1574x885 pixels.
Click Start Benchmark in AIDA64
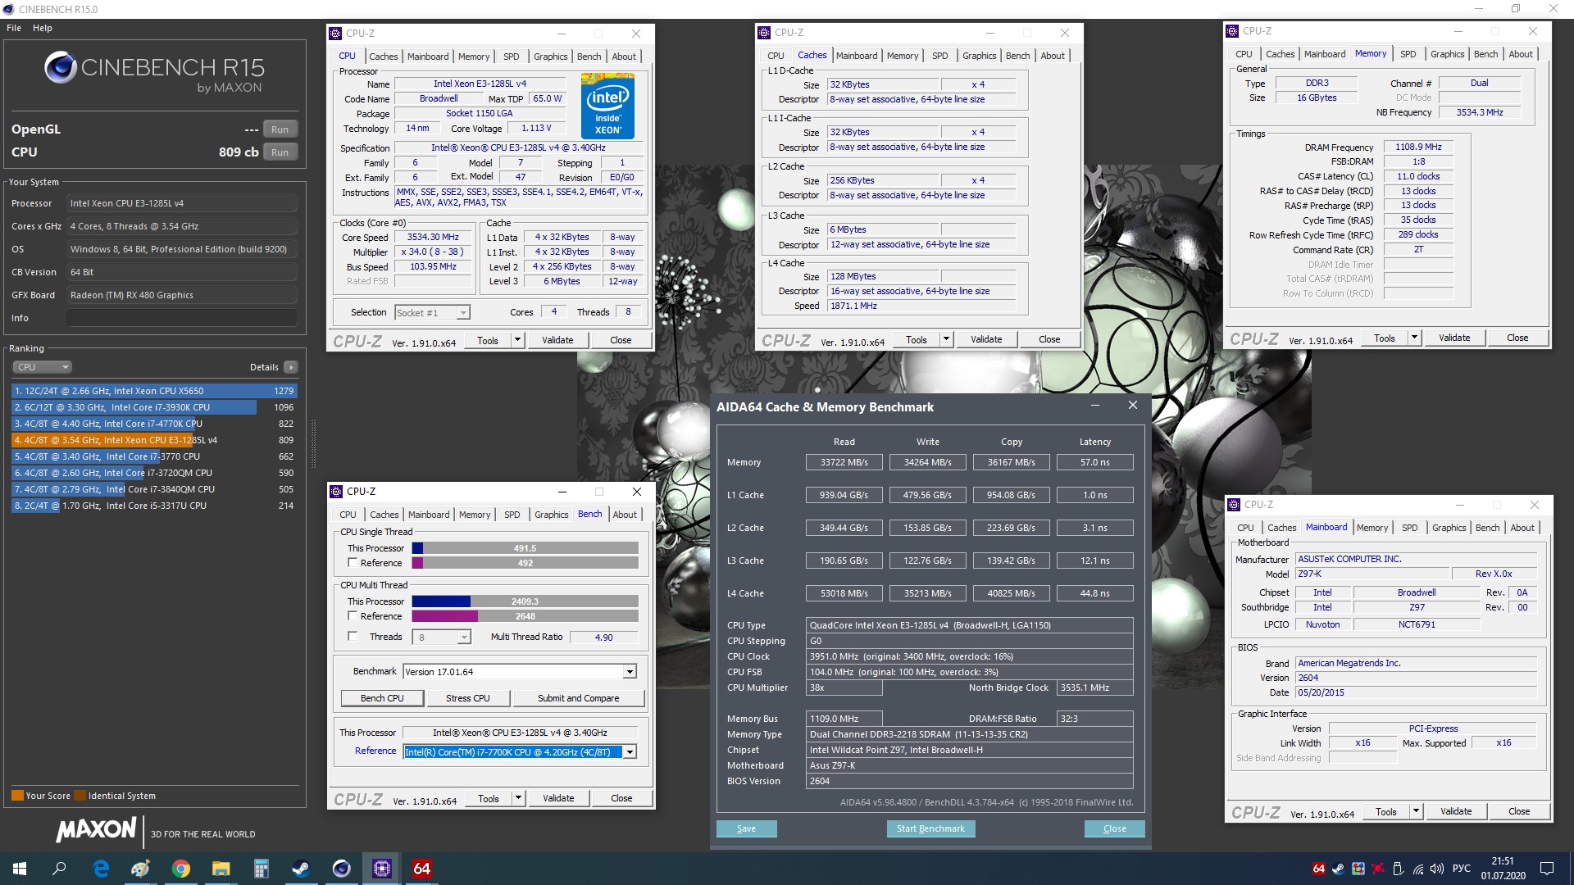click(930, 828)
